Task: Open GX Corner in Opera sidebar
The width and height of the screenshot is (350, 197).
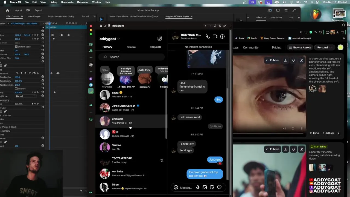Action: [x=91, y=44]
